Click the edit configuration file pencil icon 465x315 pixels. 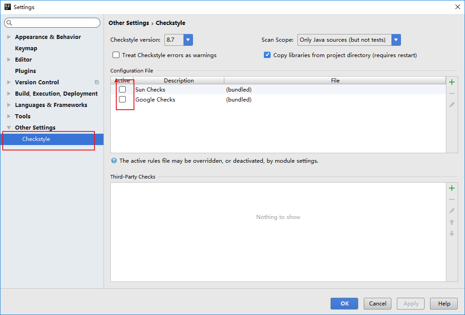pos(452,105)
